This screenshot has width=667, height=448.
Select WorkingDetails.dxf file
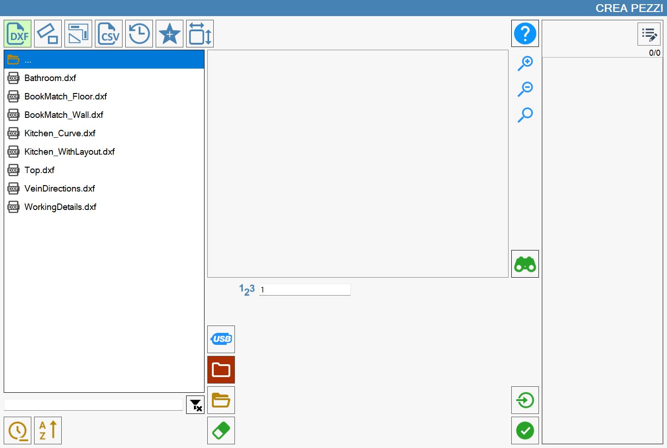104,207
